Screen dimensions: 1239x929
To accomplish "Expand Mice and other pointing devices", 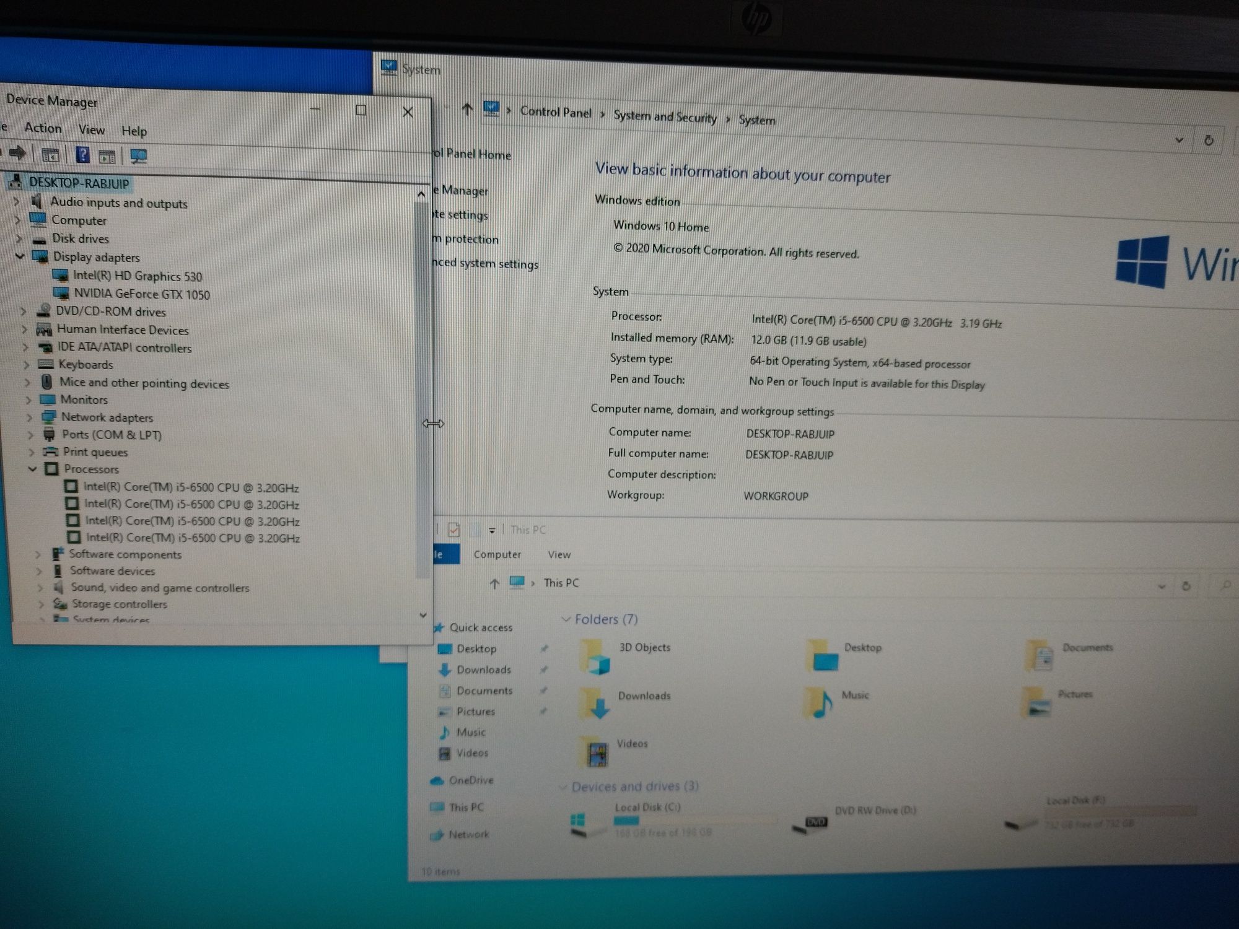I will [x=27, y=383].
